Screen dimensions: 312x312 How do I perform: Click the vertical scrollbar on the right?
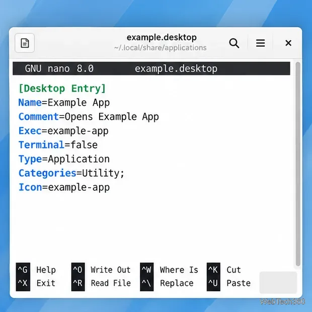298,164
